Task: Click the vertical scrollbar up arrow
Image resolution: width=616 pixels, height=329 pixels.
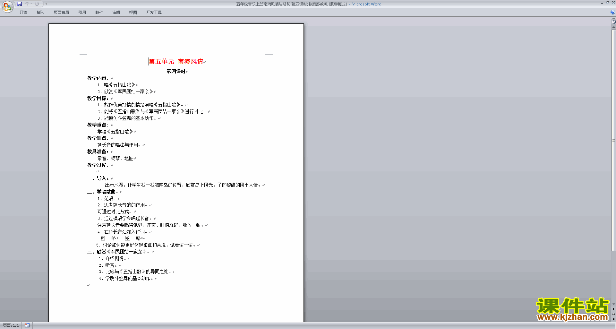Action: pyautogui.click(x=613, y=27)
